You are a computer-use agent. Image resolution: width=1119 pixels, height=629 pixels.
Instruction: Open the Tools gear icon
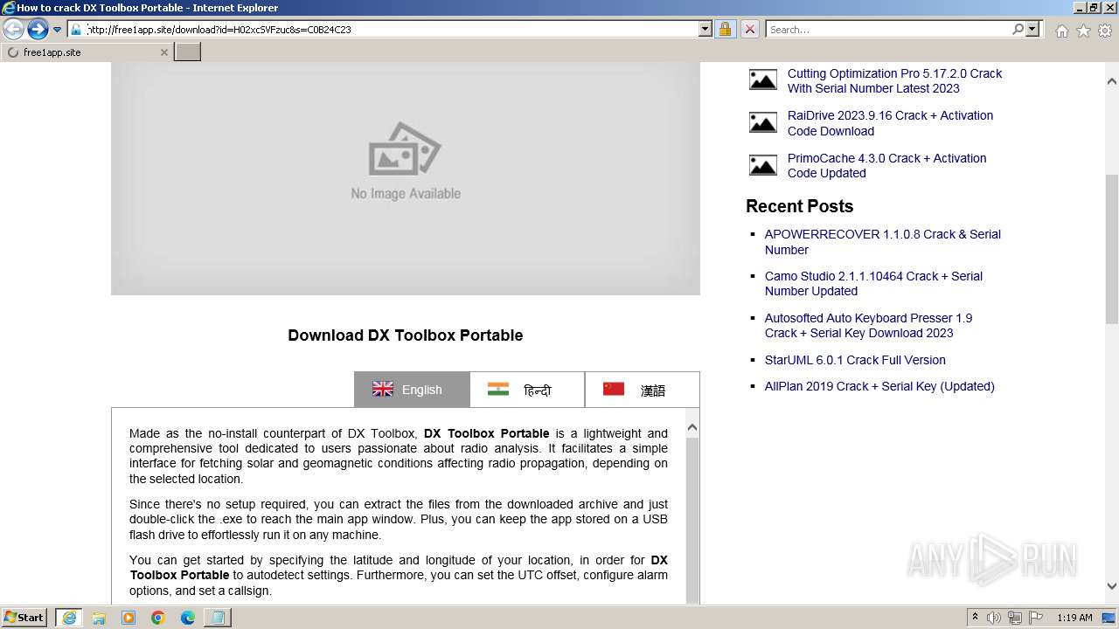pyautogui.click(x=1104, y=31)
